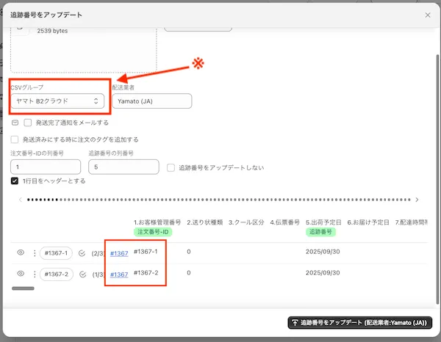This screenshot has width=441, height=342.
Task: Click check-circle status icon beside #1367-2
Action: (x=82, y=274)
